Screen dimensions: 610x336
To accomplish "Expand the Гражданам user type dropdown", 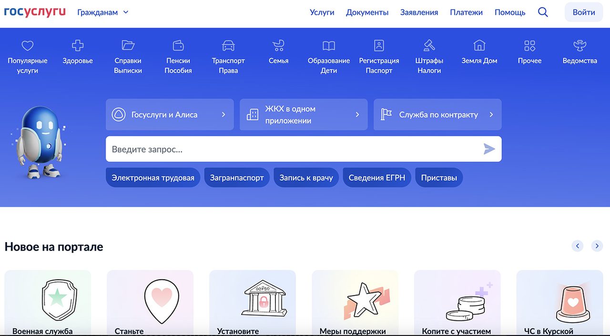I will 103,12.
